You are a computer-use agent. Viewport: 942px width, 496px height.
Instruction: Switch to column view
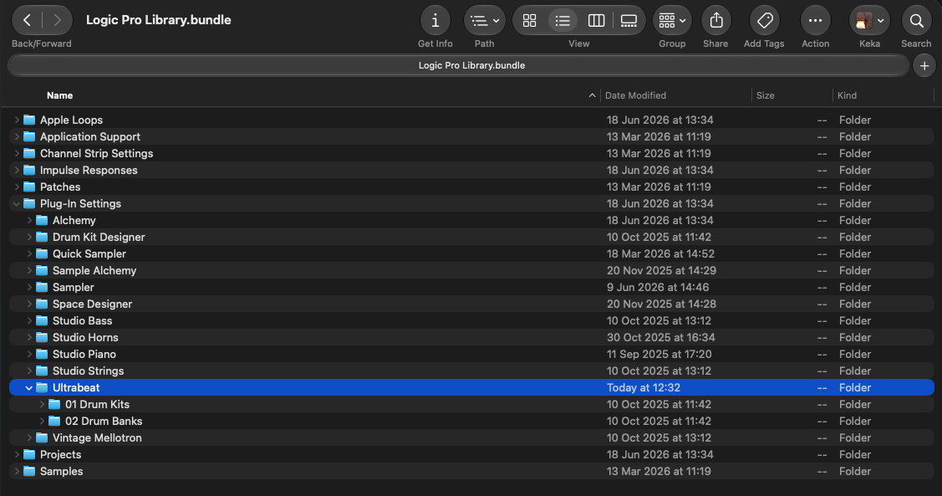click(596, 20)
